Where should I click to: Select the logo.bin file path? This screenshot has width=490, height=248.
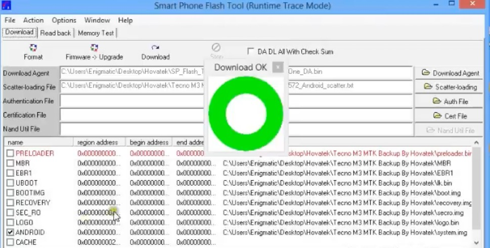pyautogui.click(x=341, y=223)
